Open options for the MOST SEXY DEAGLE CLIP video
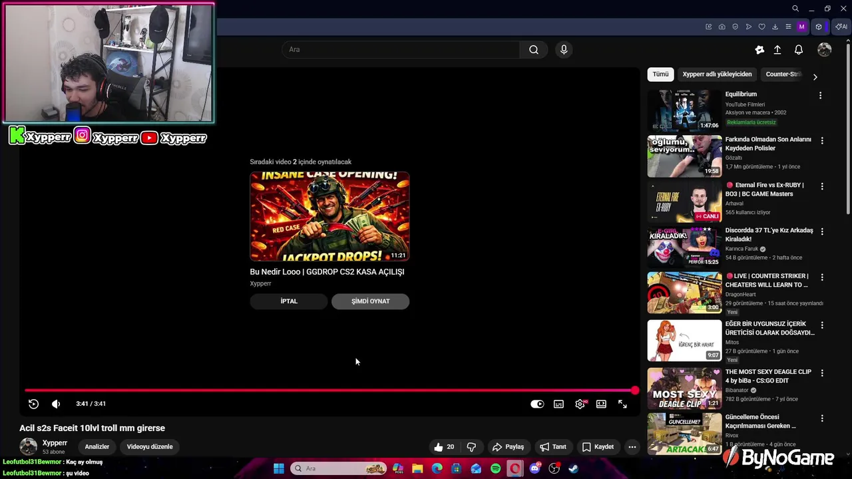The image size is (852, 479). point(822,373)
